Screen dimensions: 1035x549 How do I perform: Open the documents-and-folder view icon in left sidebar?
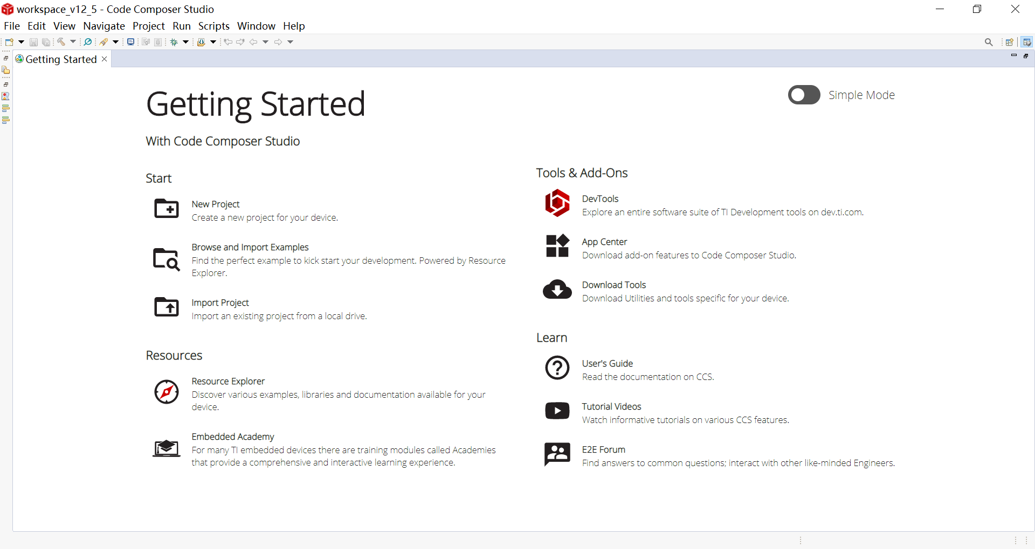tap(6, 70)
